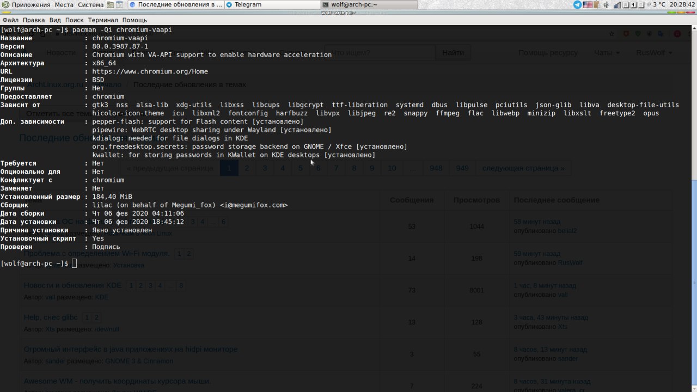Click the install date 'Чт 06 фев 2020 18:45:12'
This screenshot has height=392, width=697.
(x=138, y=222)
